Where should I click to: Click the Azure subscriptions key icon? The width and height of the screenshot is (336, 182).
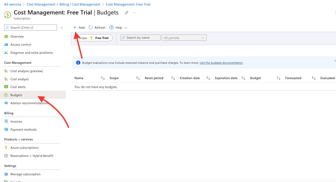point(6,148)
